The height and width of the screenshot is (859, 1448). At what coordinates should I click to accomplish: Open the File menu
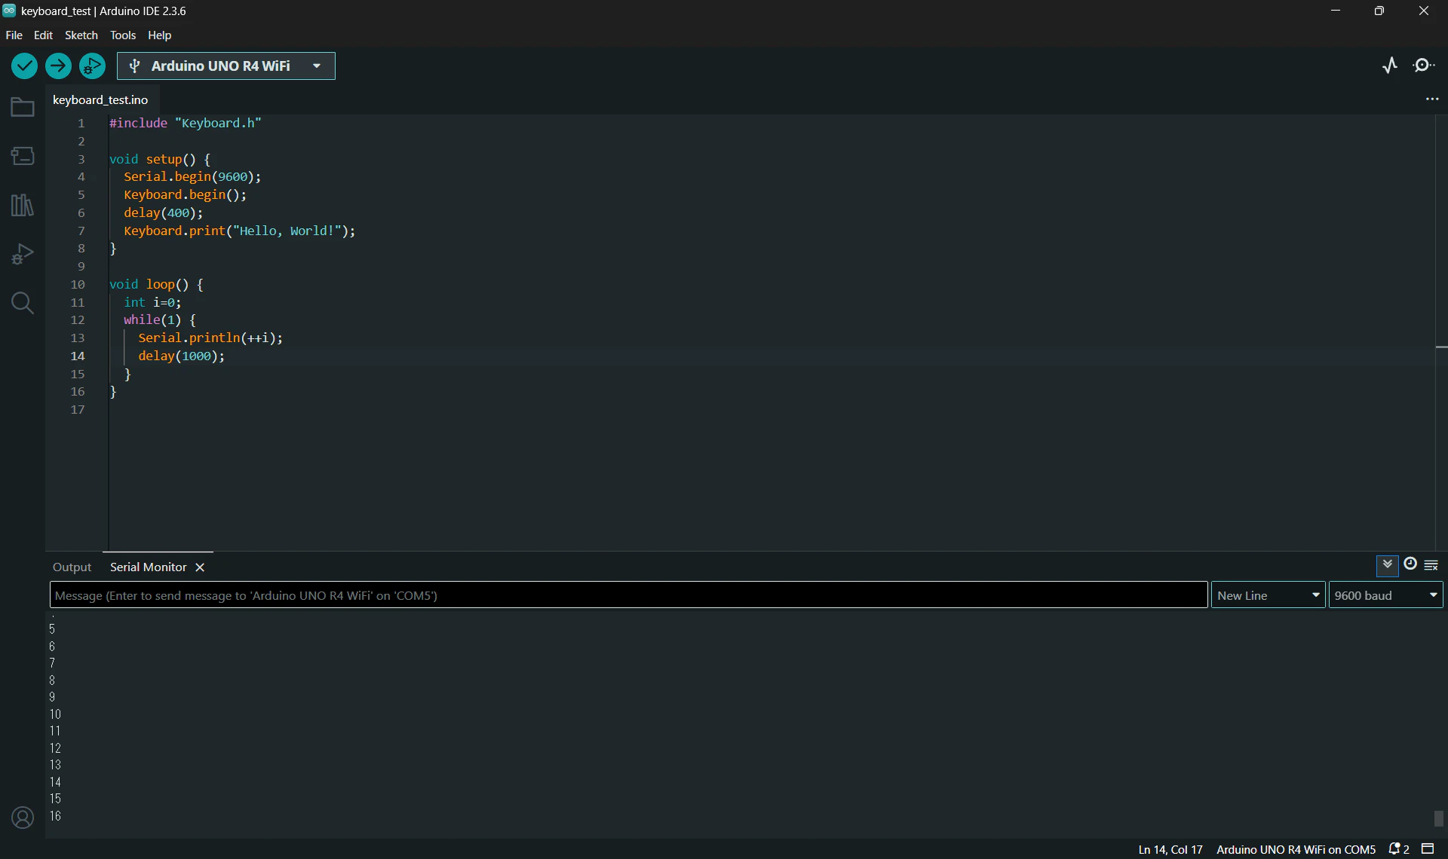coord(14,35)
